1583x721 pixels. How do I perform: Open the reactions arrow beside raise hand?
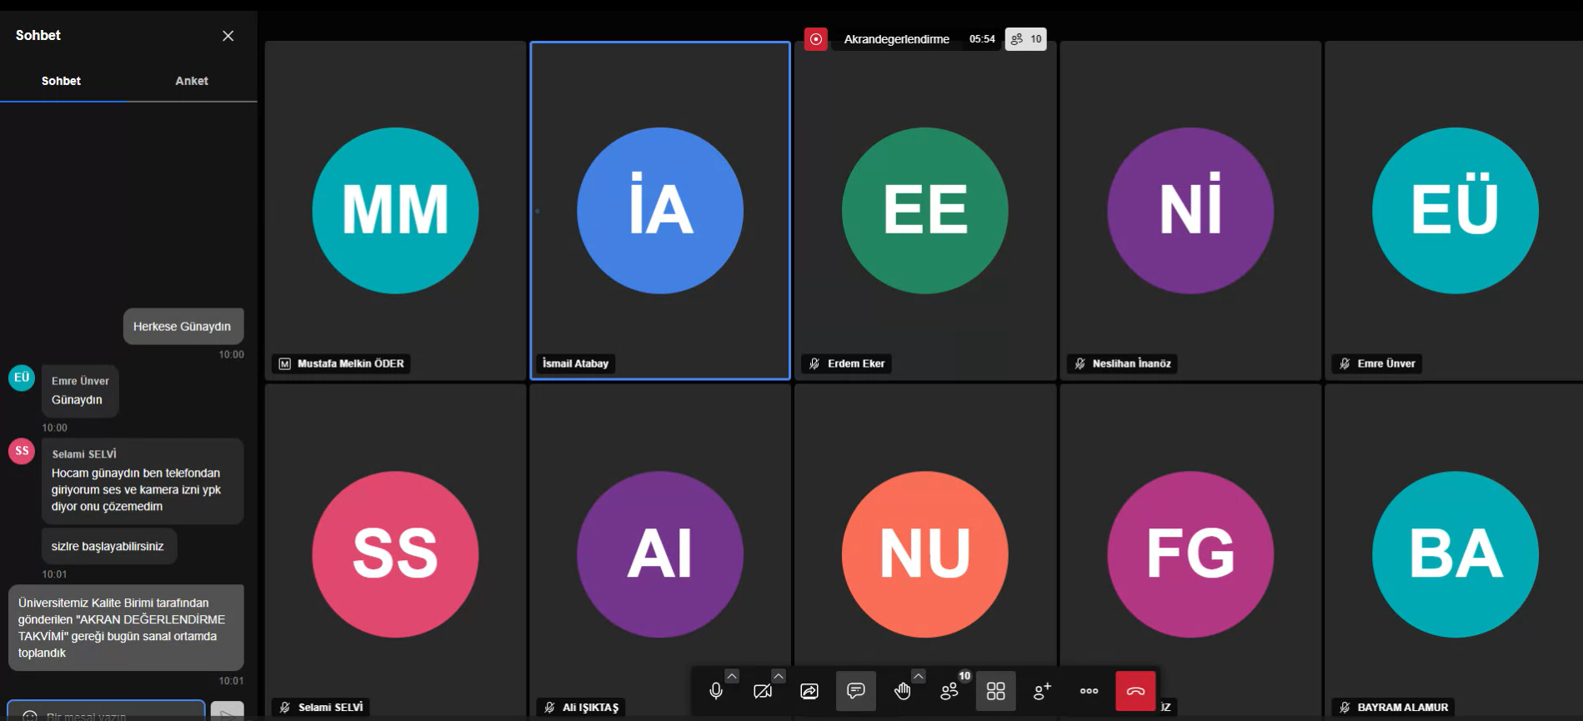919,676
